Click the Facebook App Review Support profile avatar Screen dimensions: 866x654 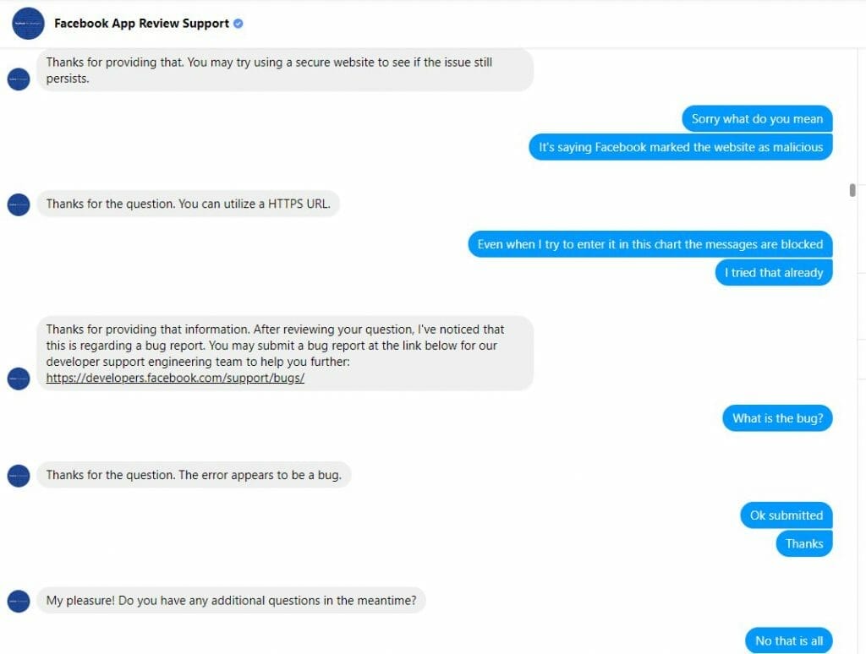coord(27,24)
